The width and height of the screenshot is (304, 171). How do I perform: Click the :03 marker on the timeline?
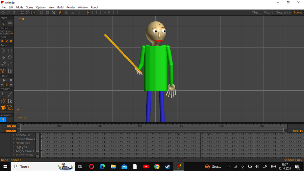(x=141, y=126)
